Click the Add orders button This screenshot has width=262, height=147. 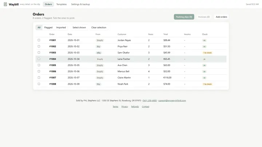221,17
